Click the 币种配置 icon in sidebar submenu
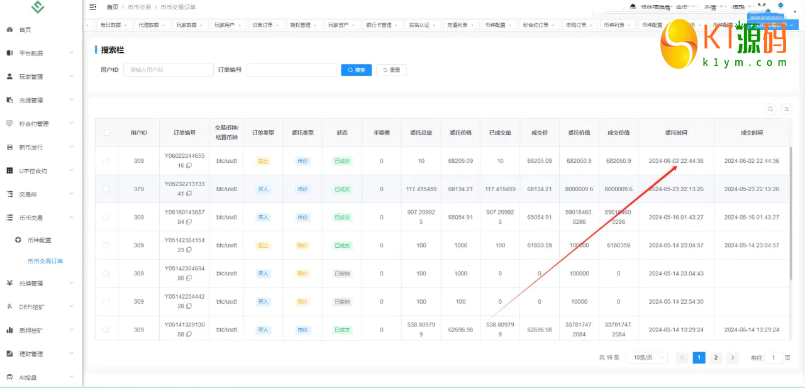This screenshot has height=388, width=805. click(x=18, y=240)
